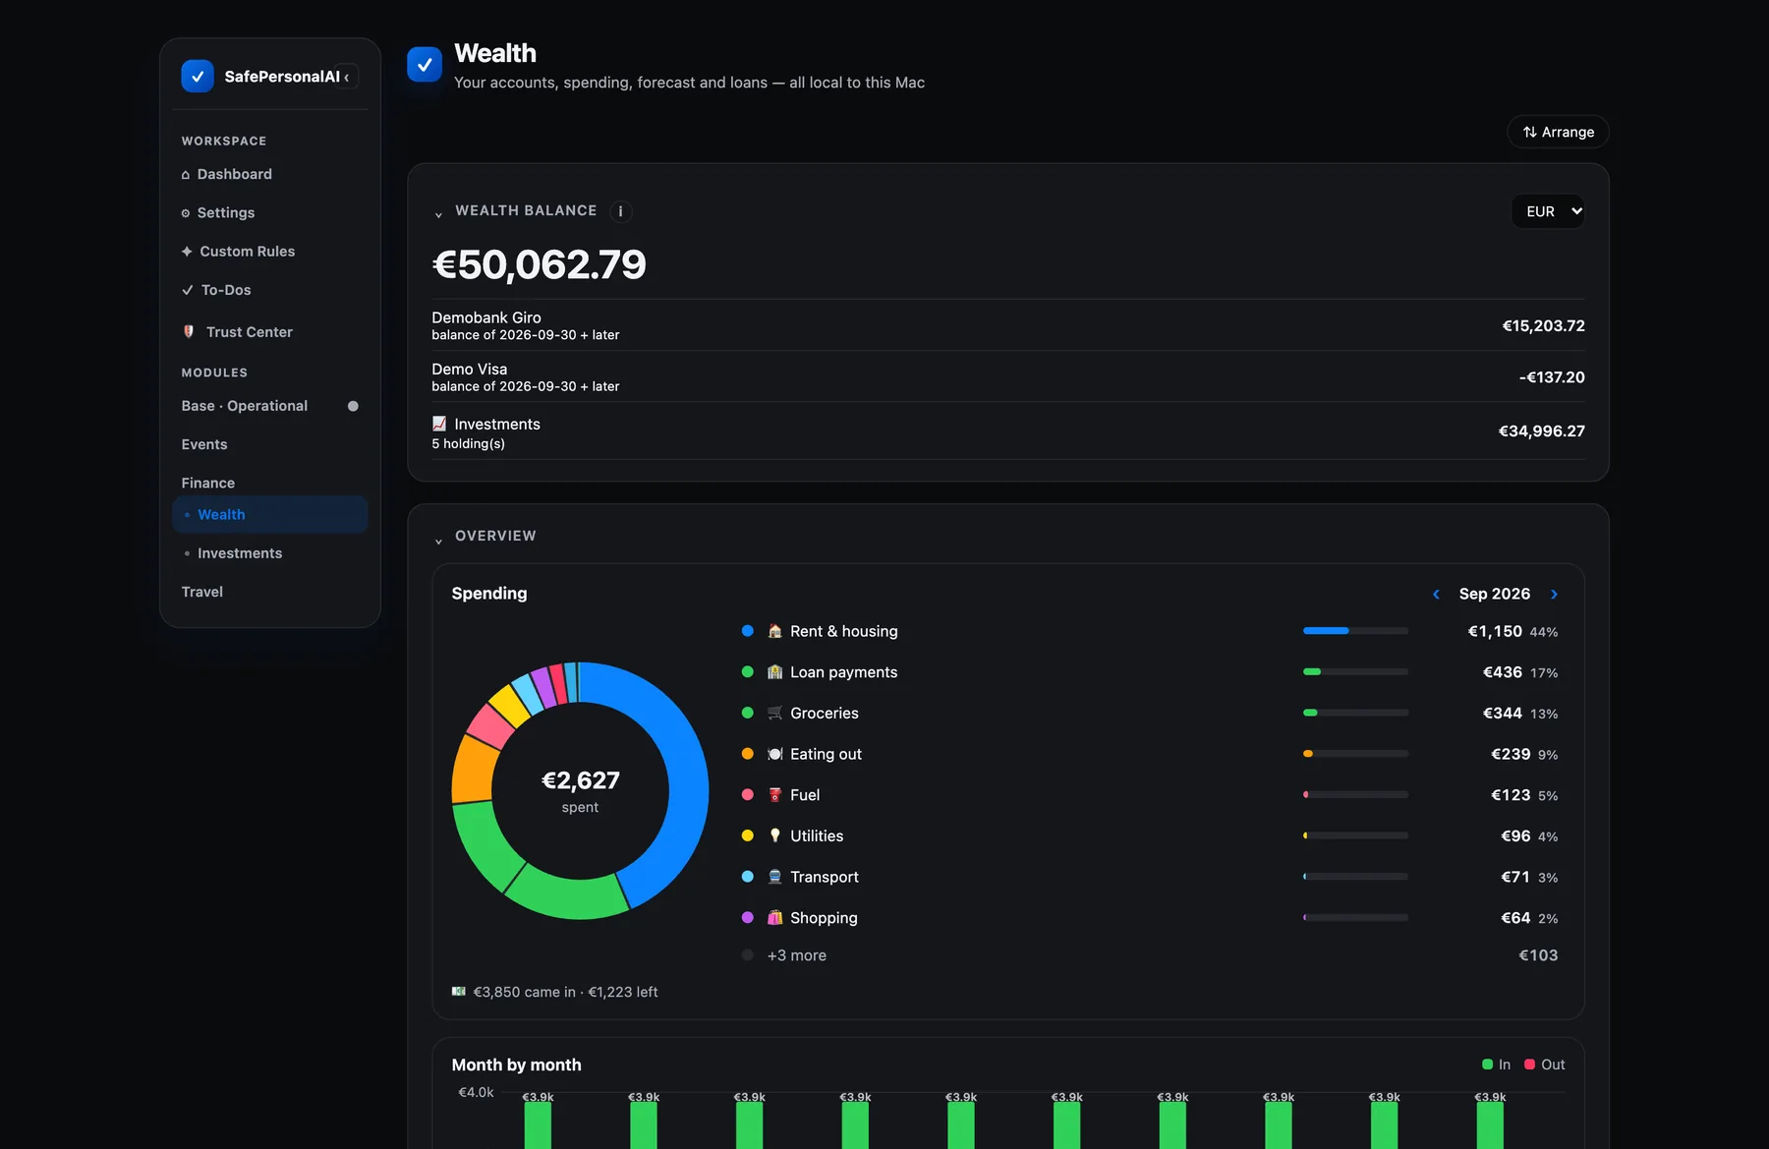Click the Custom Rules sparkle icon
Viewport: 1769px width, 1149px height.
187,252
